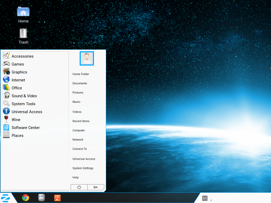Click the Sound & Video headphones icon
Image resolution: width=271 pixels, height=203 pixels.
(x=6, y=95)
